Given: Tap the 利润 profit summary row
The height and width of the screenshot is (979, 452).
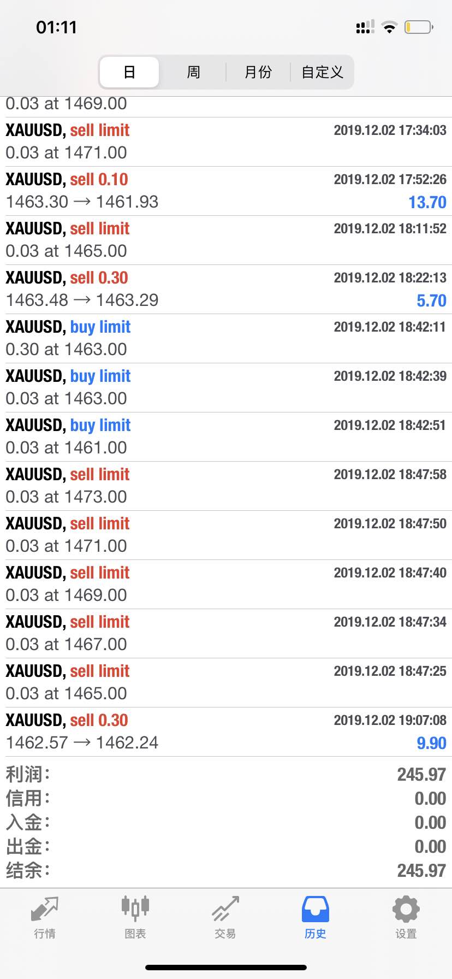Looking at the screenshot, I should point(226,774).
